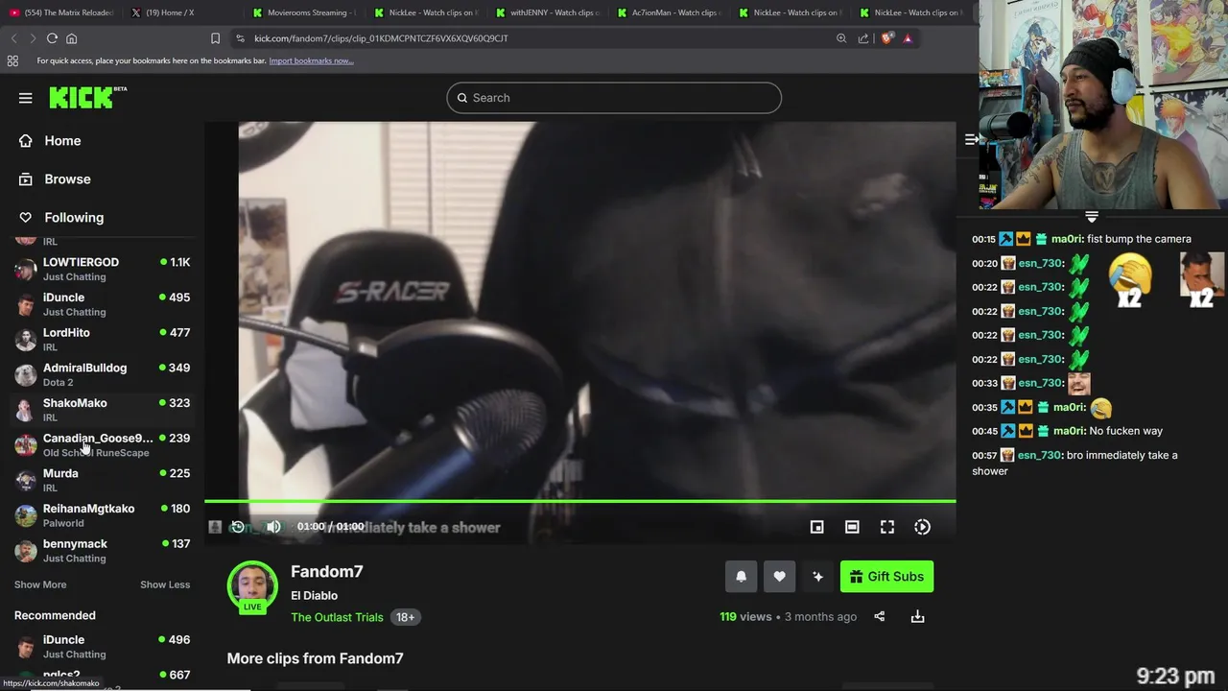Open bennymack channel in sidebar
Screen dimensions: 1228x691
(x=102, y=551)
